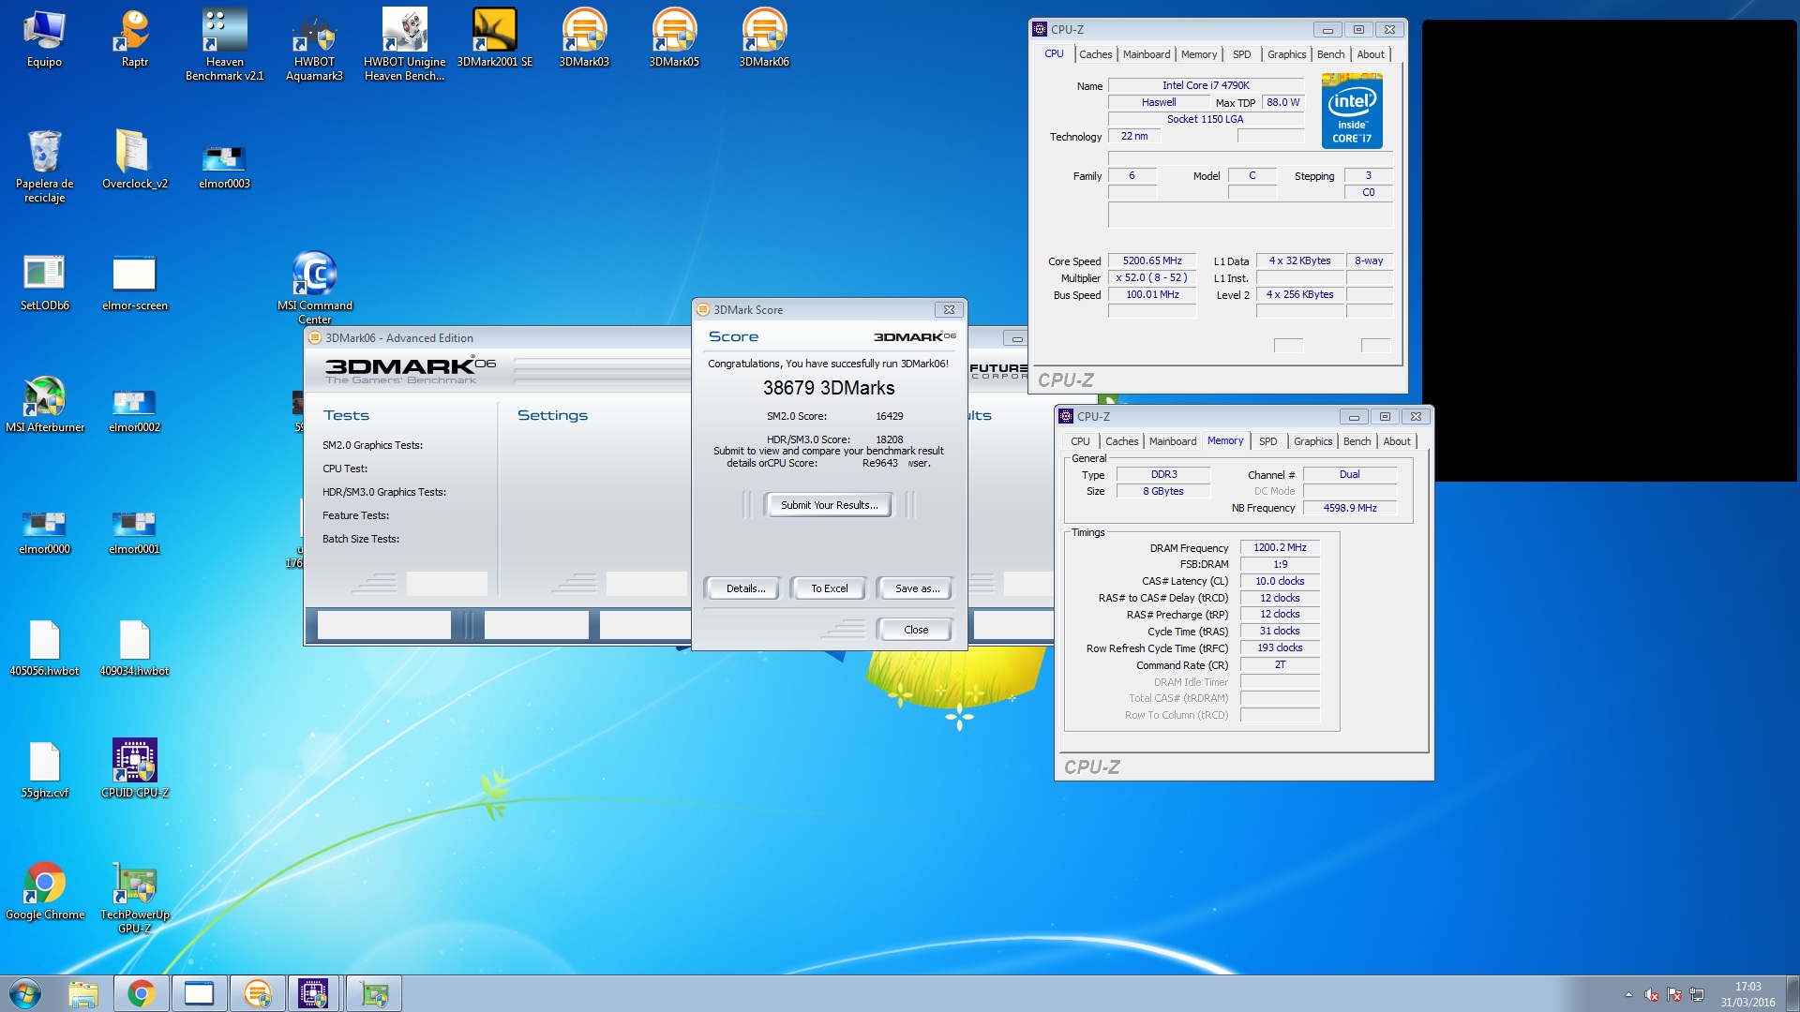Select the 409034.hwbot file
Image resolution: width=1800 pixels, height=1012 pixels.
pyautogui.click(x=134, y=648)
